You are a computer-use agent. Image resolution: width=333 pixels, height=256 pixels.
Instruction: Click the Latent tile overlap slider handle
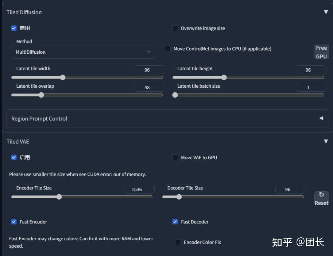coord(41,95)
